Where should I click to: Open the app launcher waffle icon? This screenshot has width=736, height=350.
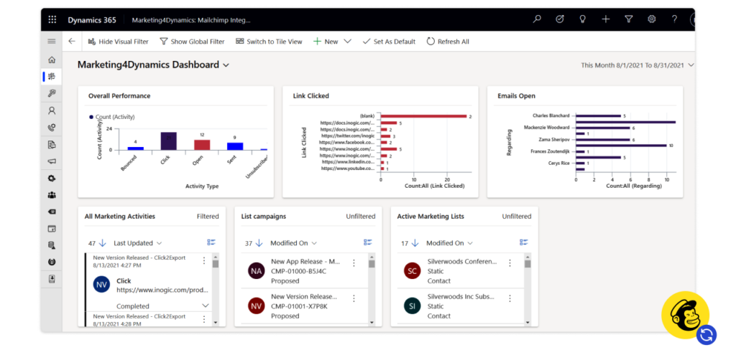tap(52, 19)
